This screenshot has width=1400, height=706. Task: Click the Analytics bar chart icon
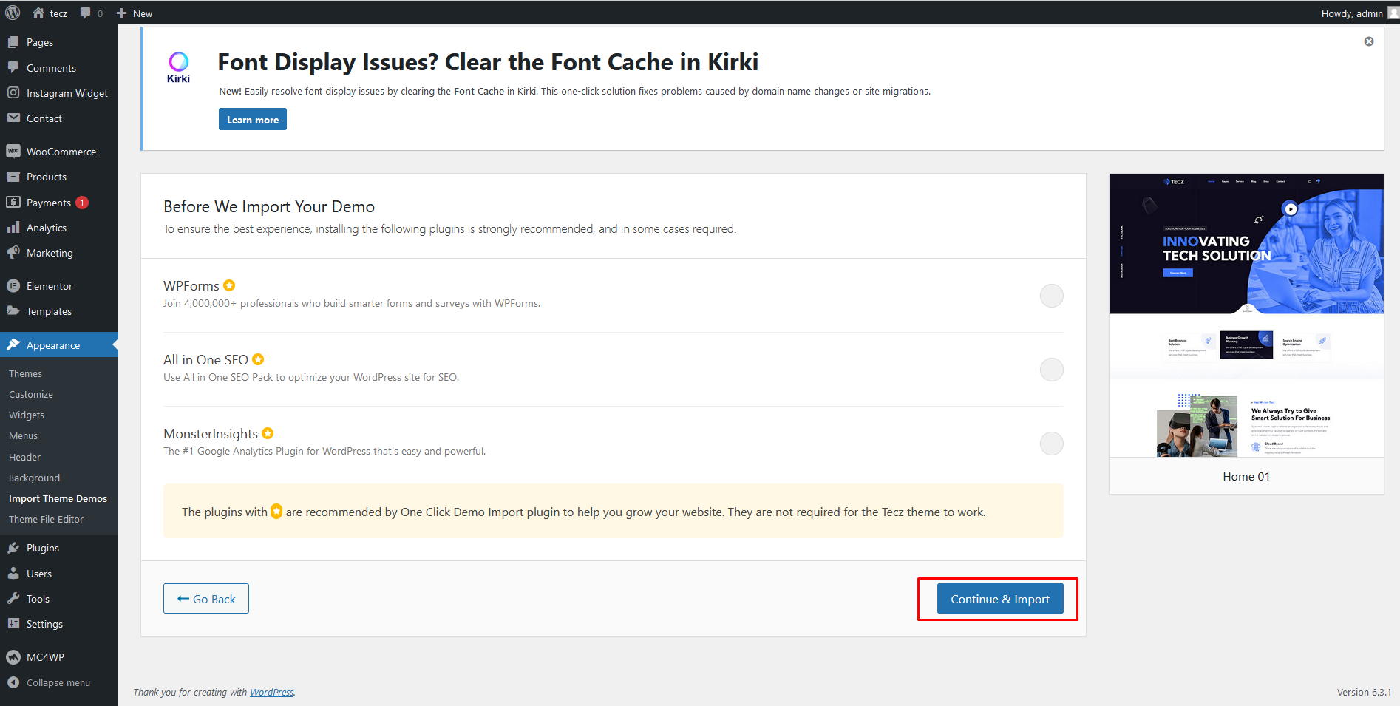pyautogui.click(x=13, y=228)
